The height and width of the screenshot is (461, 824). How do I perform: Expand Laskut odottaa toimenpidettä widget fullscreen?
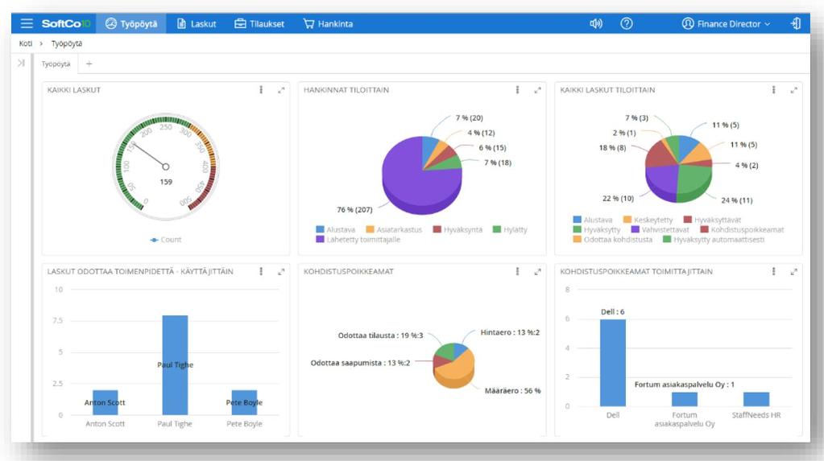[x=281, y=272]
